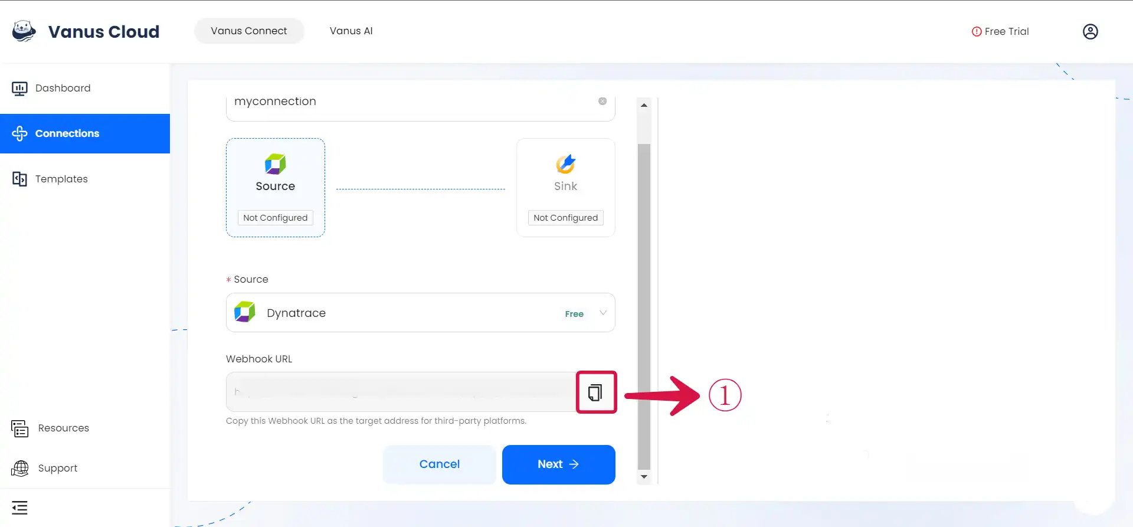The height and width of the screenshot is (527, 1133).
Task: Click the Cancel button
Action: coord(439,464)
